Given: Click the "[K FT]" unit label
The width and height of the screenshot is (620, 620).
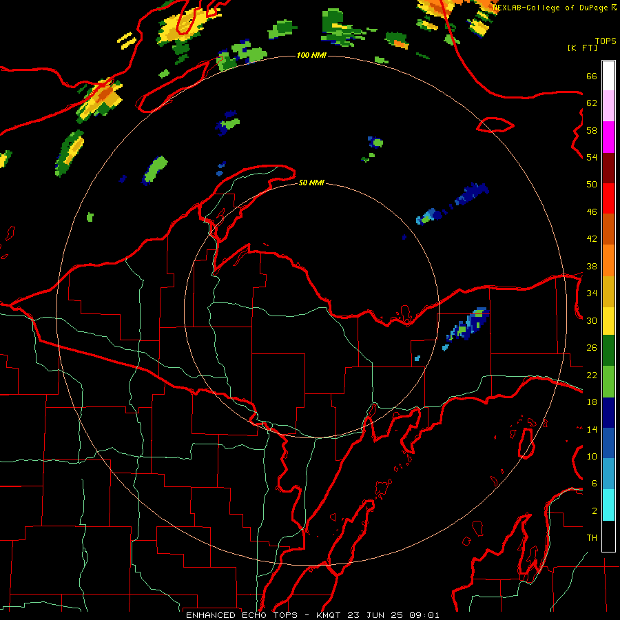Looking at the screenshot, I should point(582,48).
